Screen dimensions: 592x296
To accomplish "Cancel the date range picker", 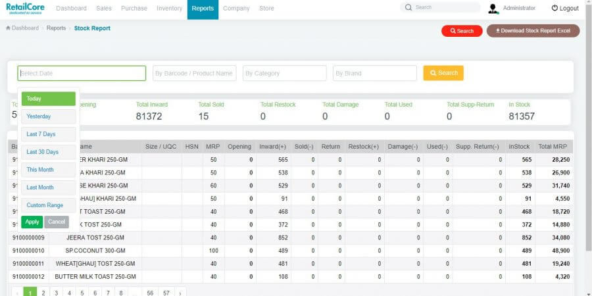I will tap(57, 222).
